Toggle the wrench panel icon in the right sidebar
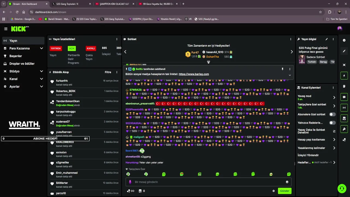350x197 pixels. coord(344,129)
